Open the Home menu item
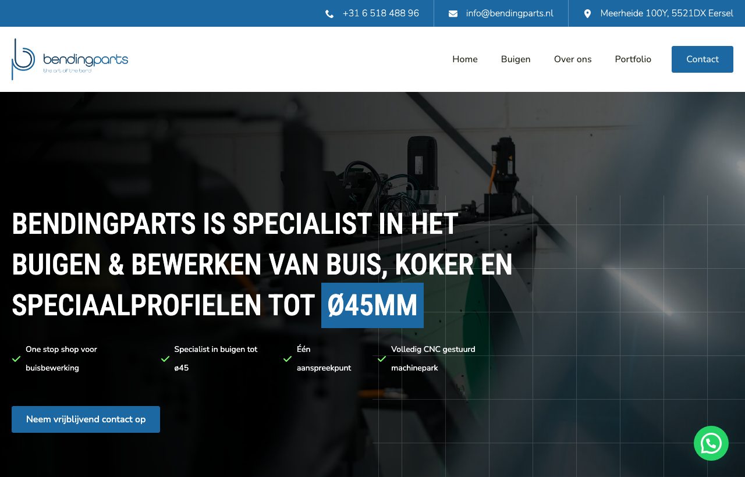Viewport: 745px width, 477px height. click(x=465, y=59)
